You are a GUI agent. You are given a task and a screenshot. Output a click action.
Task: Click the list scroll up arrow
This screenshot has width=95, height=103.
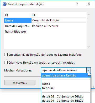click(88, 15)
